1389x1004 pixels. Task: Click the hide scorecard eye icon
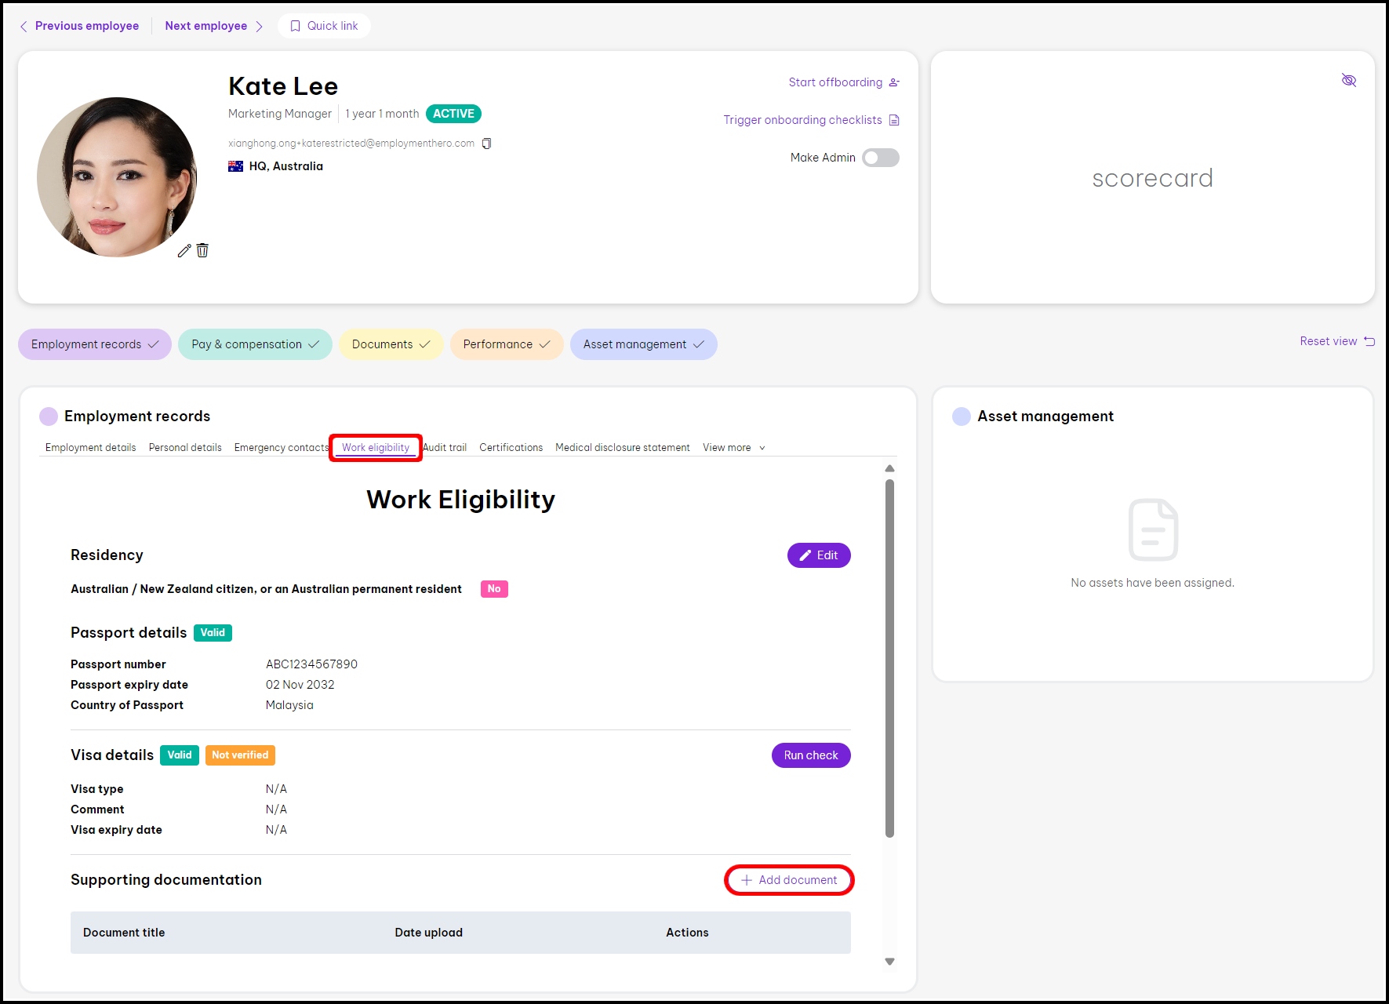(1348, 81)
